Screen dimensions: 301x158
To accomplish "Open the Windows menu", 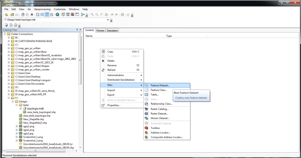I will pos(74,9).
